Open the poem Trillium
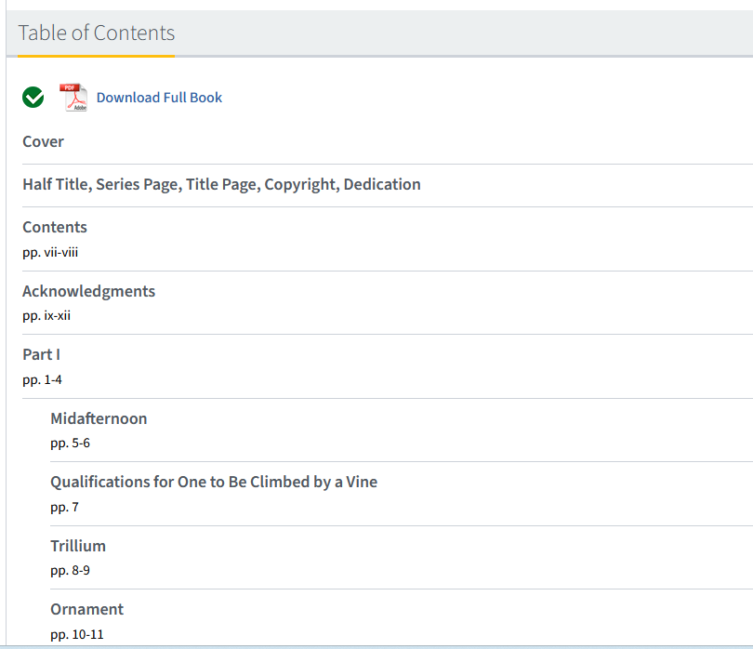Screen dimensions: 753x649 78,546
